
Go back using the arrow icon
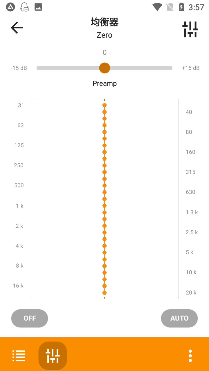(17, 28)
